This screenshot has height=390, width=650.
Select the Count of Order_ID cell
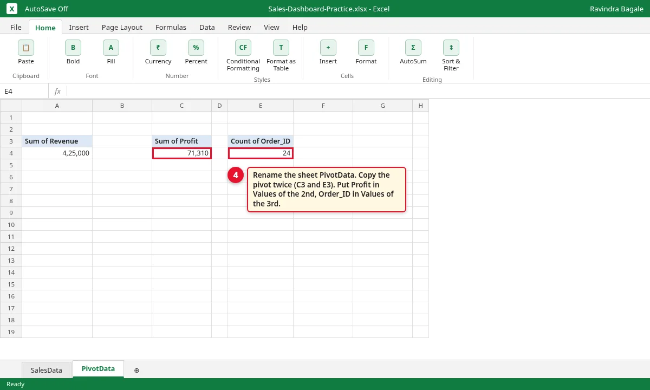point(261,141)
